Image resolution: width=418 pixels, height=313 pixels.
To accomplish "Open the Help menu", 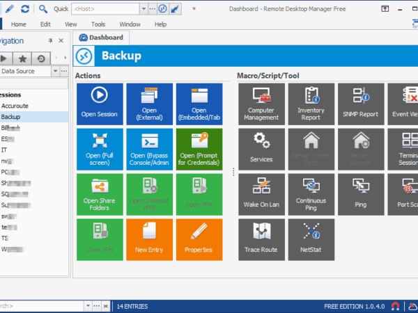I will [160, 24].
